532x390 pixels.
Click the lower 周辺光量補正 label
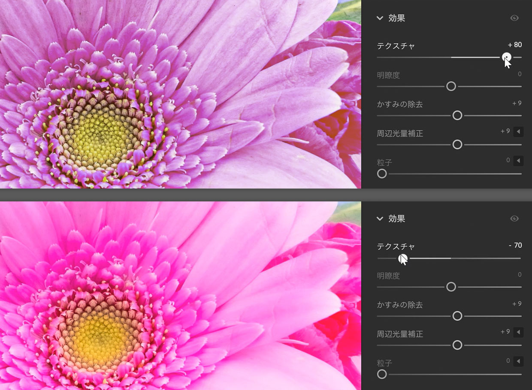pos(400,334)
